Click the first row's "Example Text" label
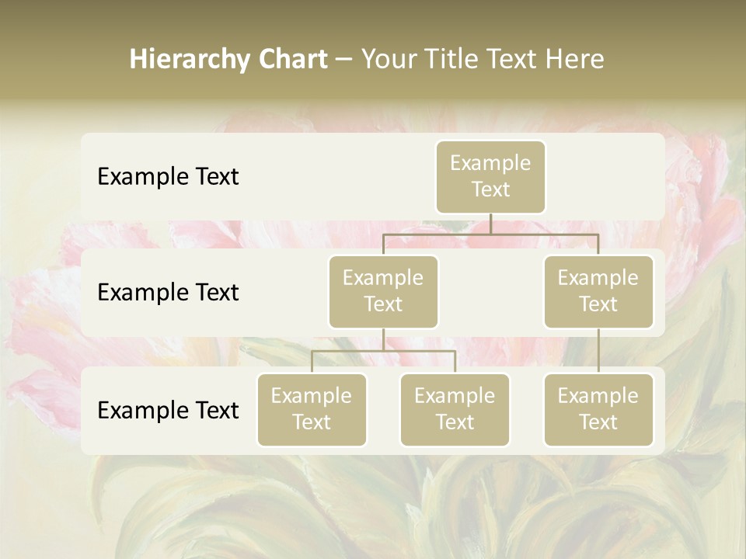Screen dimensions: 746x559 coord(168,177)
